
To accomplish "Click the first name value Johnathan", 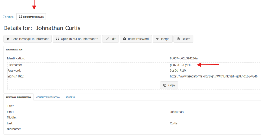I will tap(176, 112).
